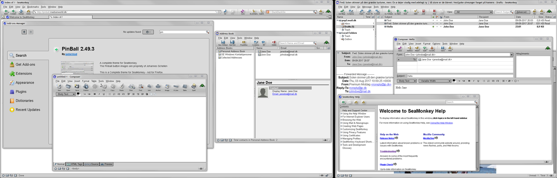
Task: Click the Delete icon in Address Book
Action: click(274, 43)
